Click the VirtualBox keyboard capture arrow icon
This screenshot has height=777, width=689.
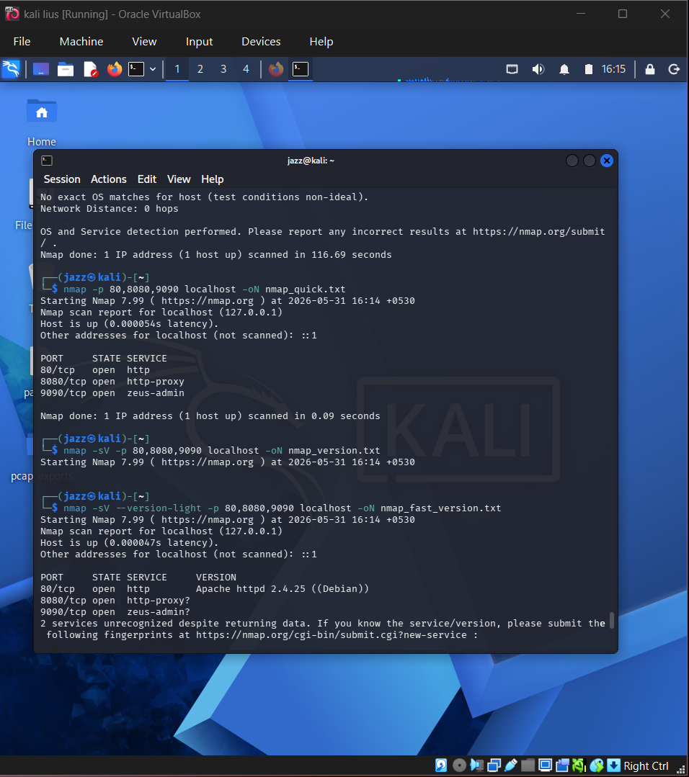(613, 765)
